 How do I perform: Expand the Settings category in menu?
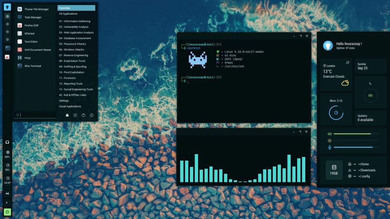tap(64, 101)
